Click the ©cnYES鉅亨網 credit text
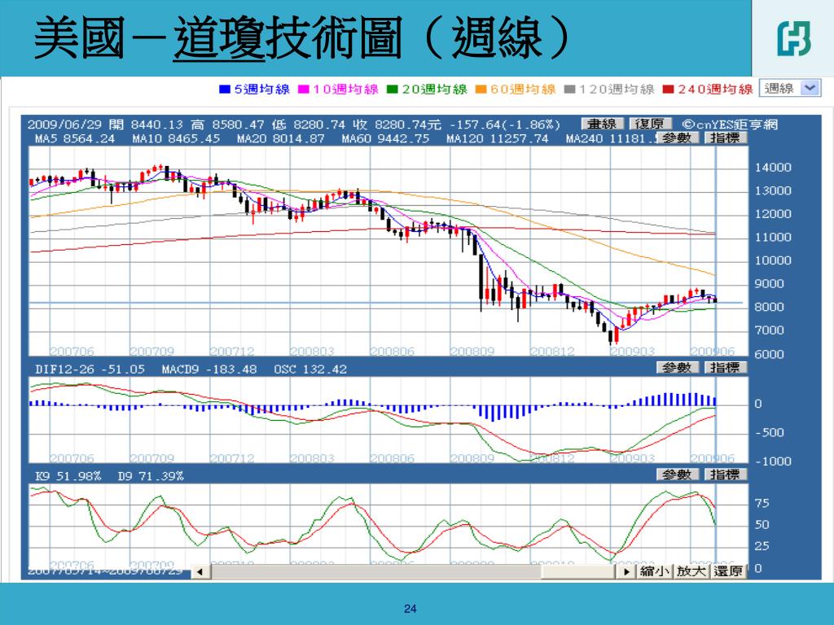Screen dimensions: 834x625 pyautogui.click(x=730, y=125)
